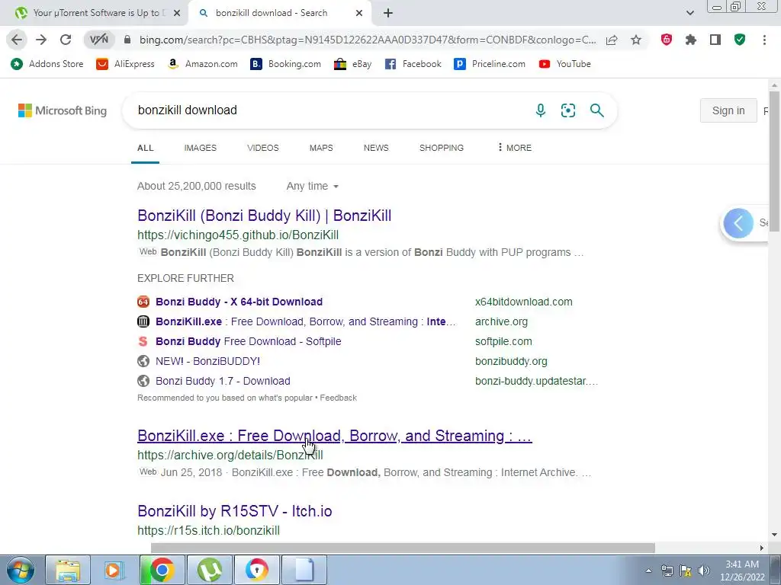Click the visual search camera icon
The height and width of the screenshot is (585, 781).
567,110
